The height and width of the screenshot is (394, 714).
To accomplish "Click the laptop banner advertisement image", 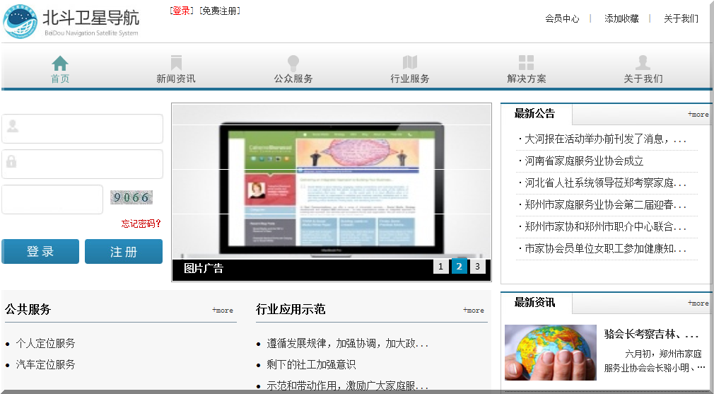I will click(x=332, y=182).
